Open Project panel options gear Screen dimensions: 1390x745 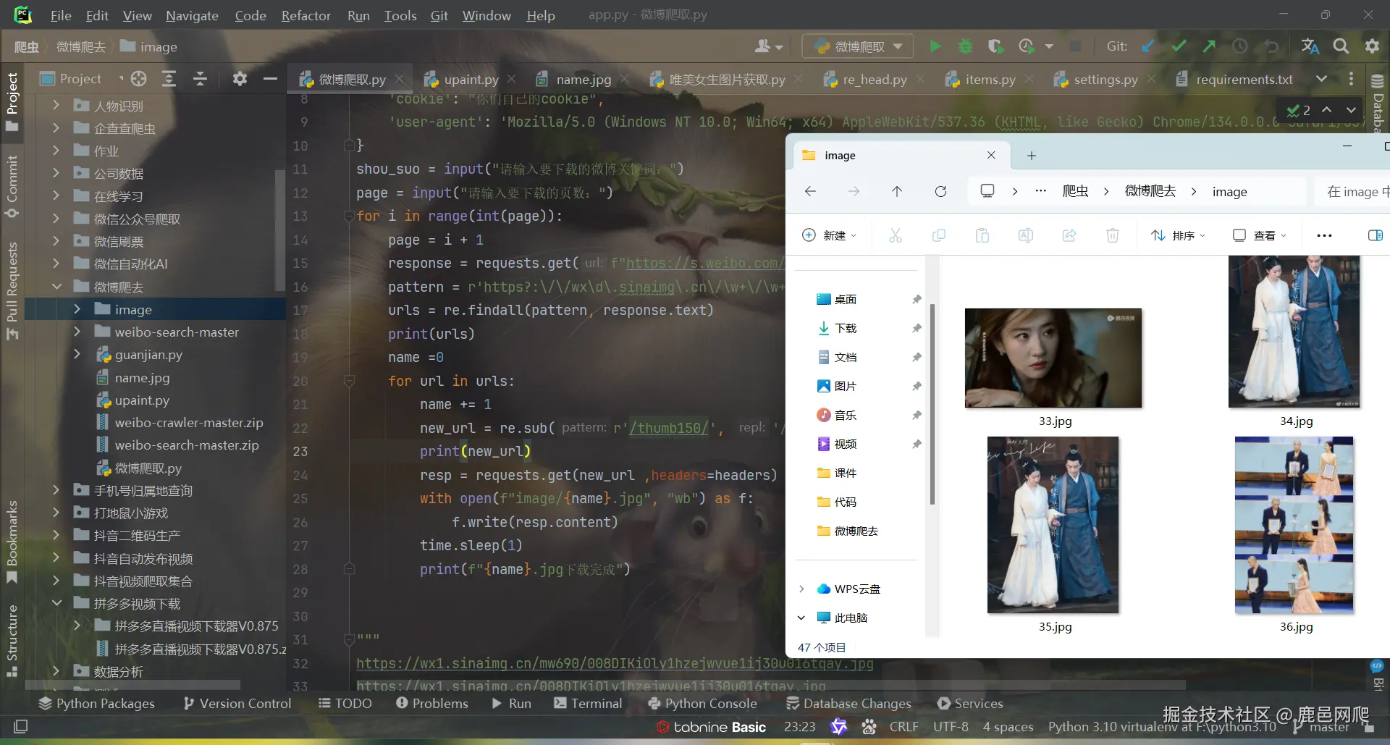(240, 79)
